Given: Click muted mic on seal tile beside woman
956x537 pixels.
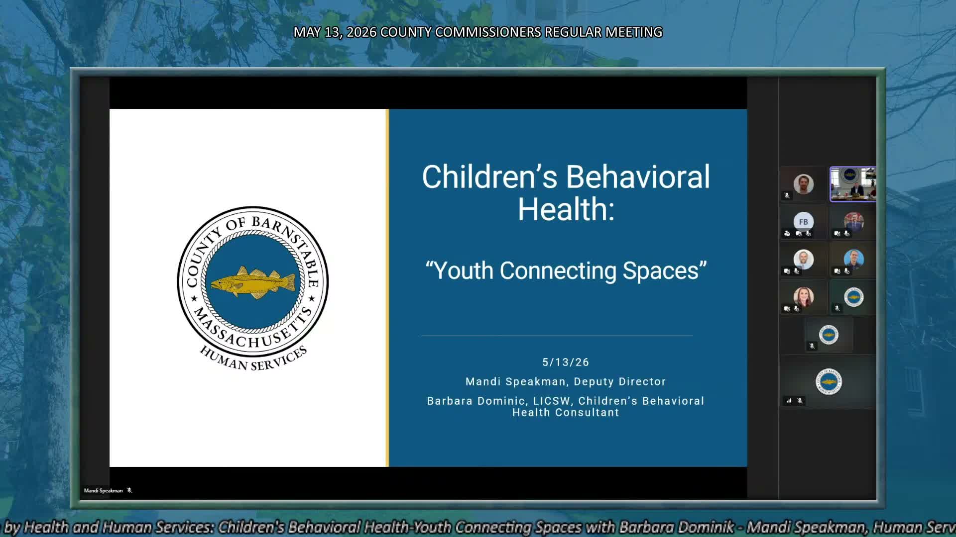Looking at the screenshot, I should [837, 308].
